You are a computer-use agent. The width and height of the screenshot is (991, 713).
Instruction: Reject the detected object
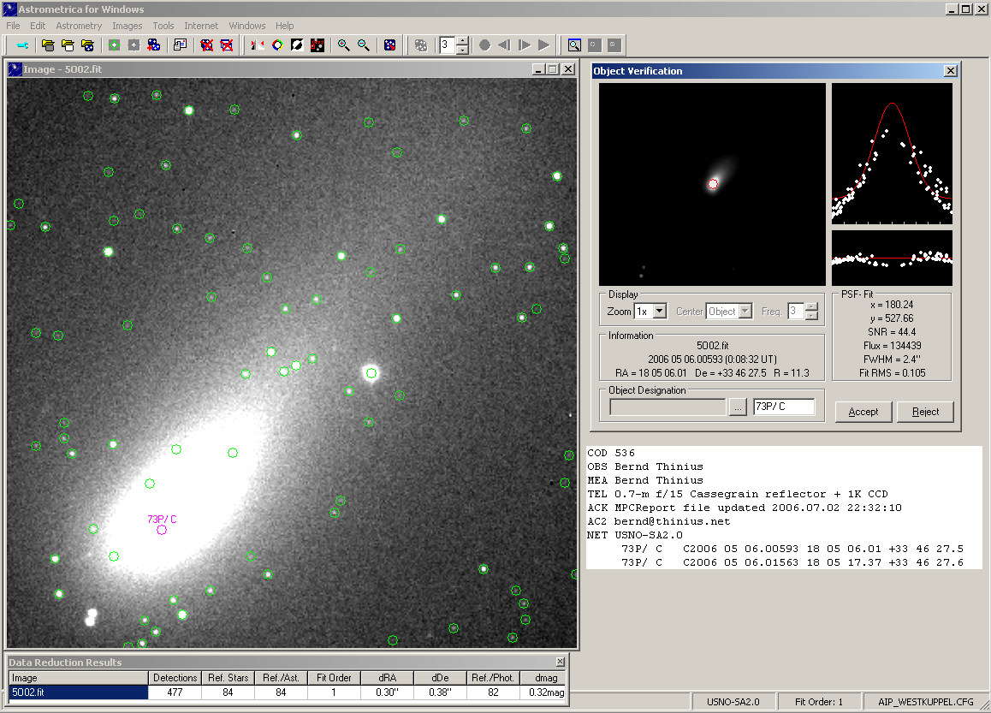click(x=925, y=412)
